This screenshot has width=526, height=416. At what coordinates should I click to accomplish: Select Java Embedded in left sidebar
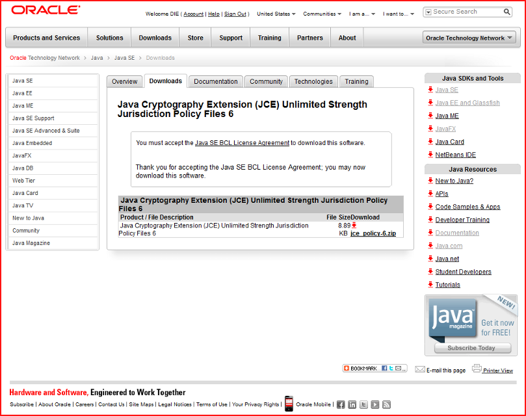tap(53, 143)
